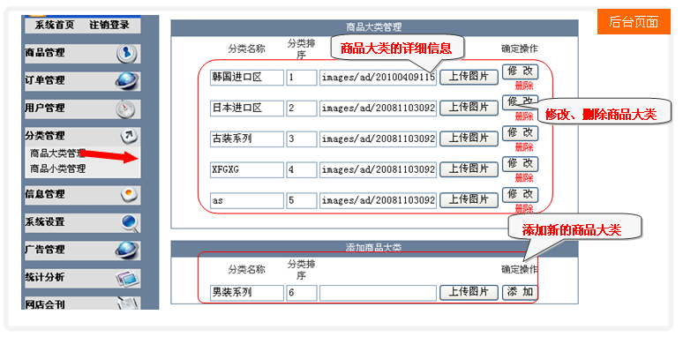Click the arrow icon beside 分类管理
This screenshot has width=683, height=337.
(x=129, y=137)
